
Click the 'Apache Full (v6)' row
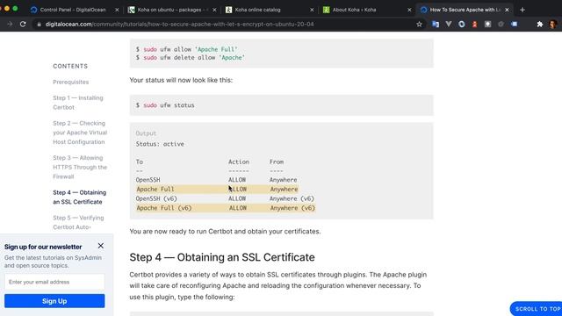coord(226,208)
